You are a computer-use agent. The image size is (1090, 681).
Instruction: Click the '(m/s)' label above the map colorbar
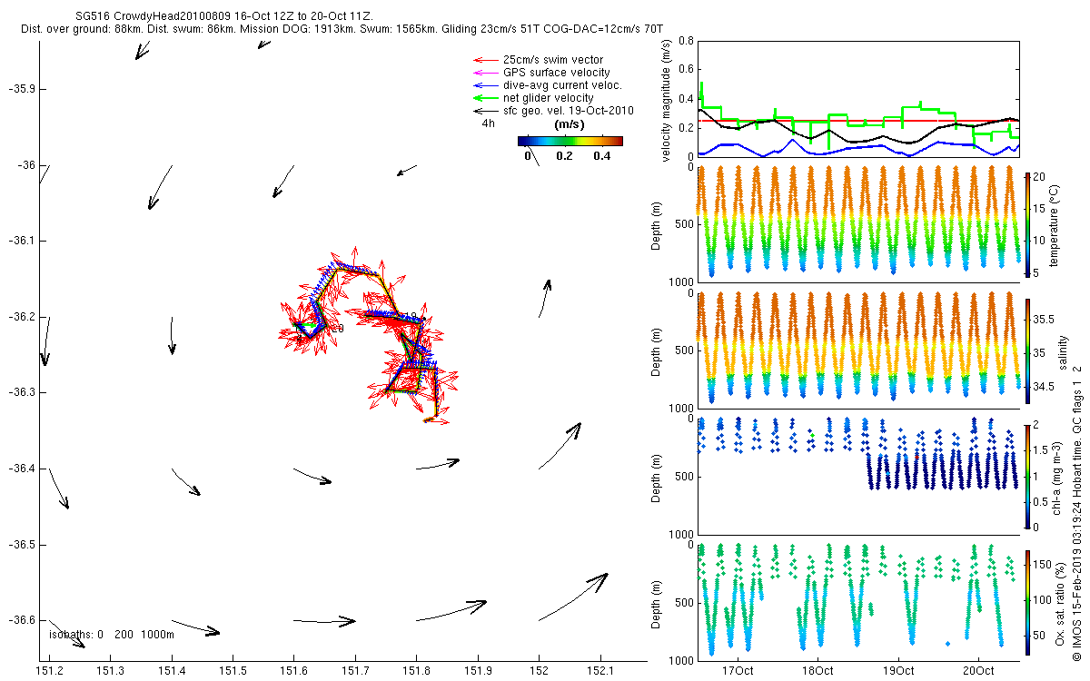[x=570, y=123]
